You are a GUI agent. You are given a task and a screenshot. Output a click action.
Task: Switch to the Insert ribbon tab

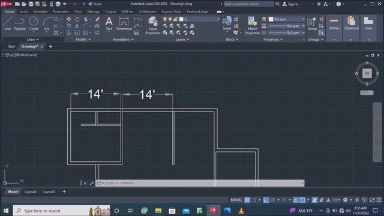pyautogui.click(x=23, y=11)
